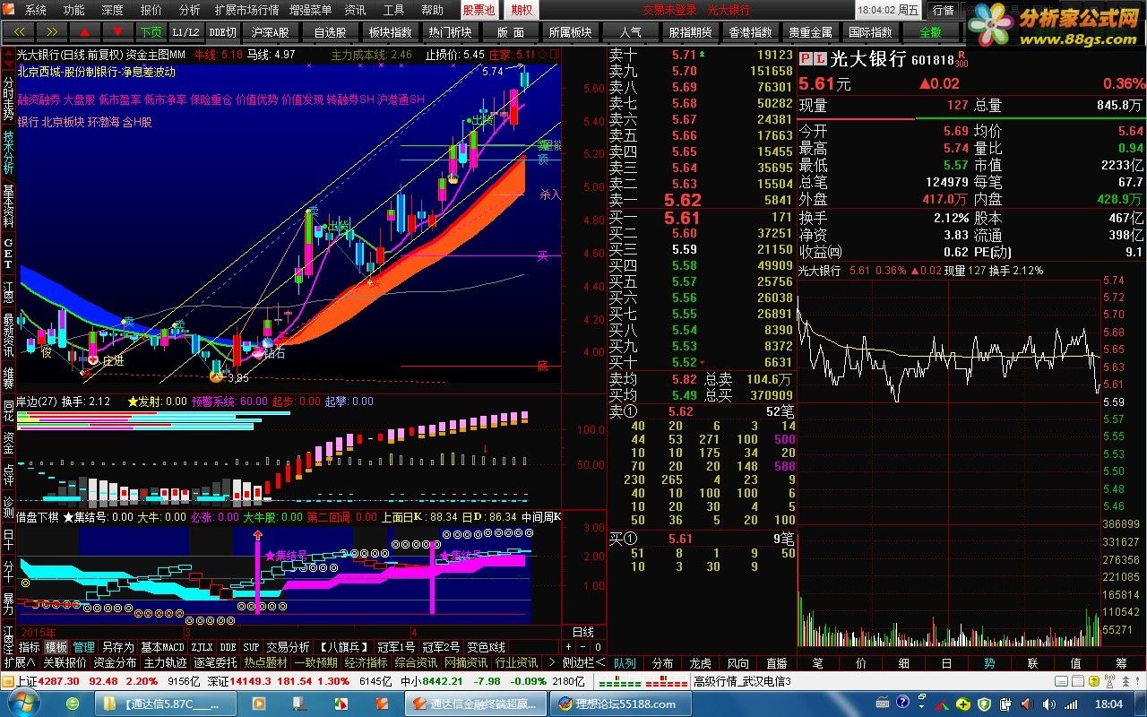Click the red up triangle toolbar button
1147x717 pixels.
(x=86, y=31)
